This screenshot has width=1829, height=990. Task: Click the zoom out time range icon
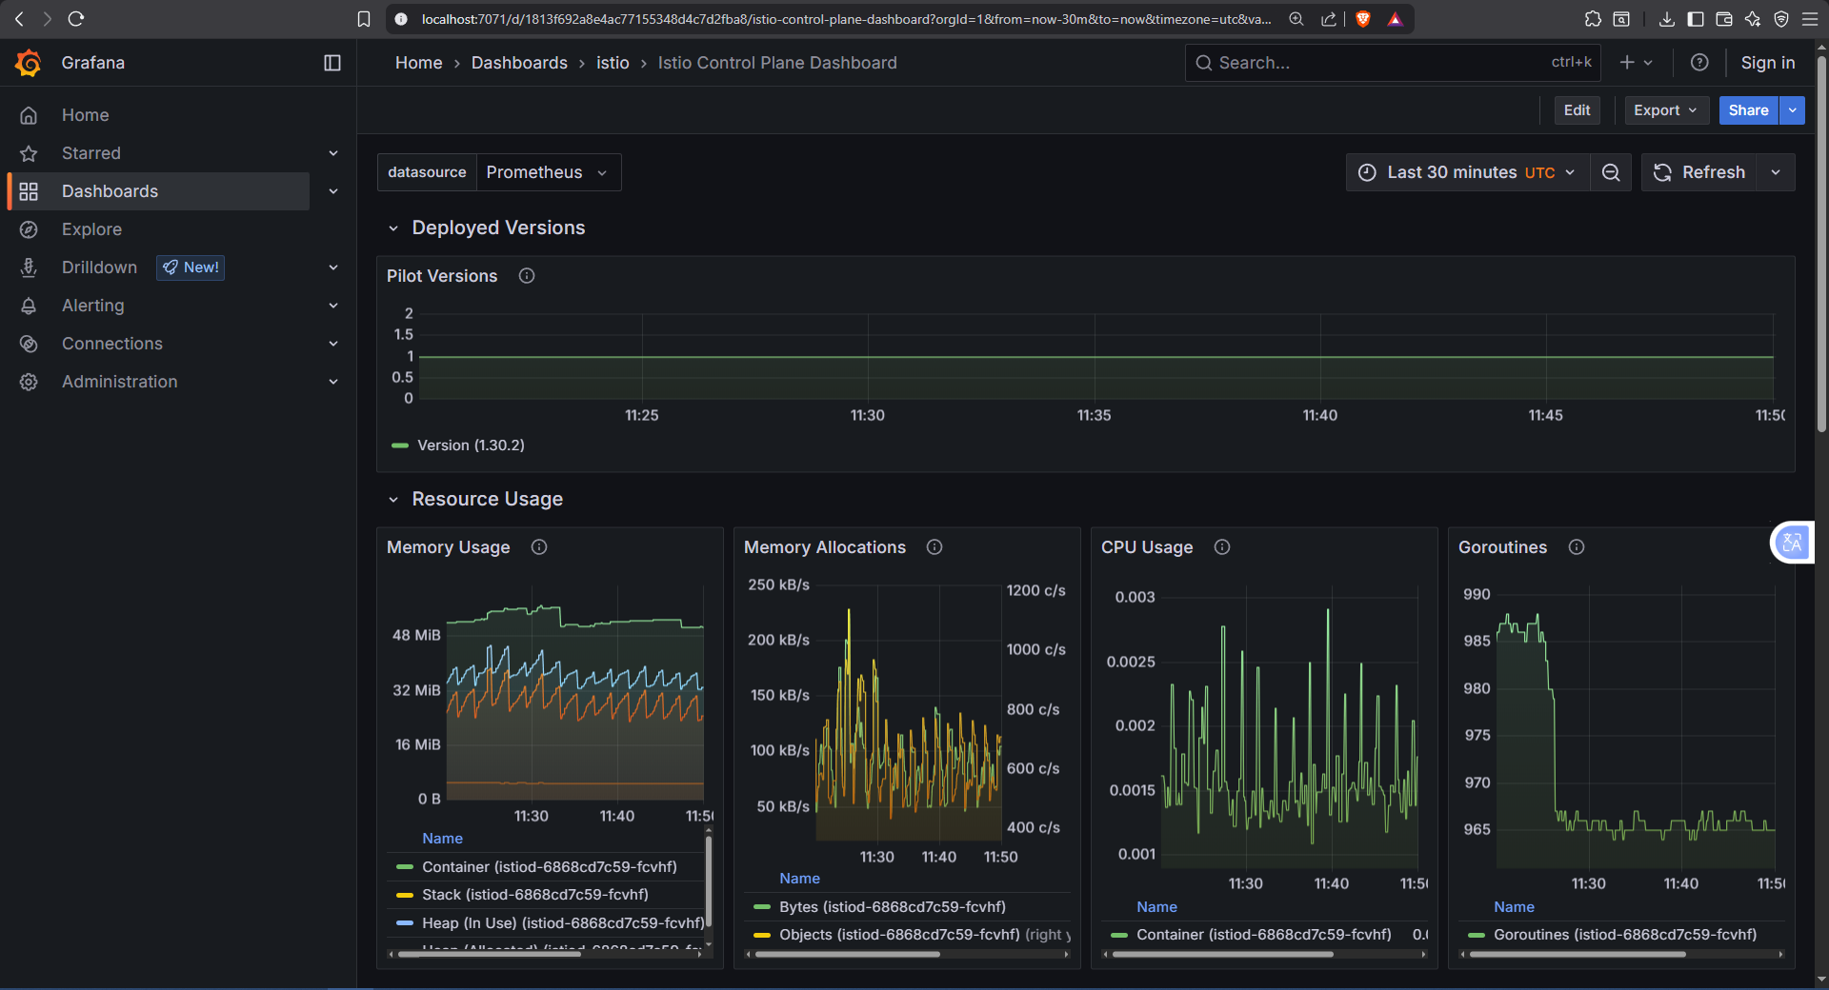[1611, 172]
